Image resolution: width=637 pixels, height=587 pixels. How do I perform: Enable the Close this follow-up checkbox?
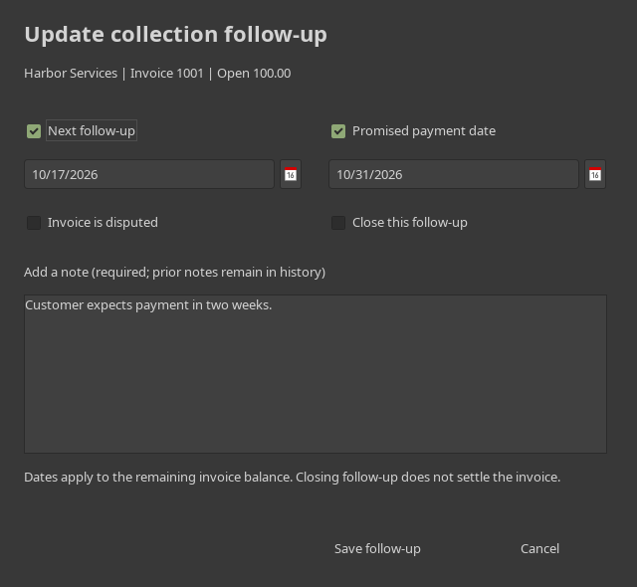338,223
